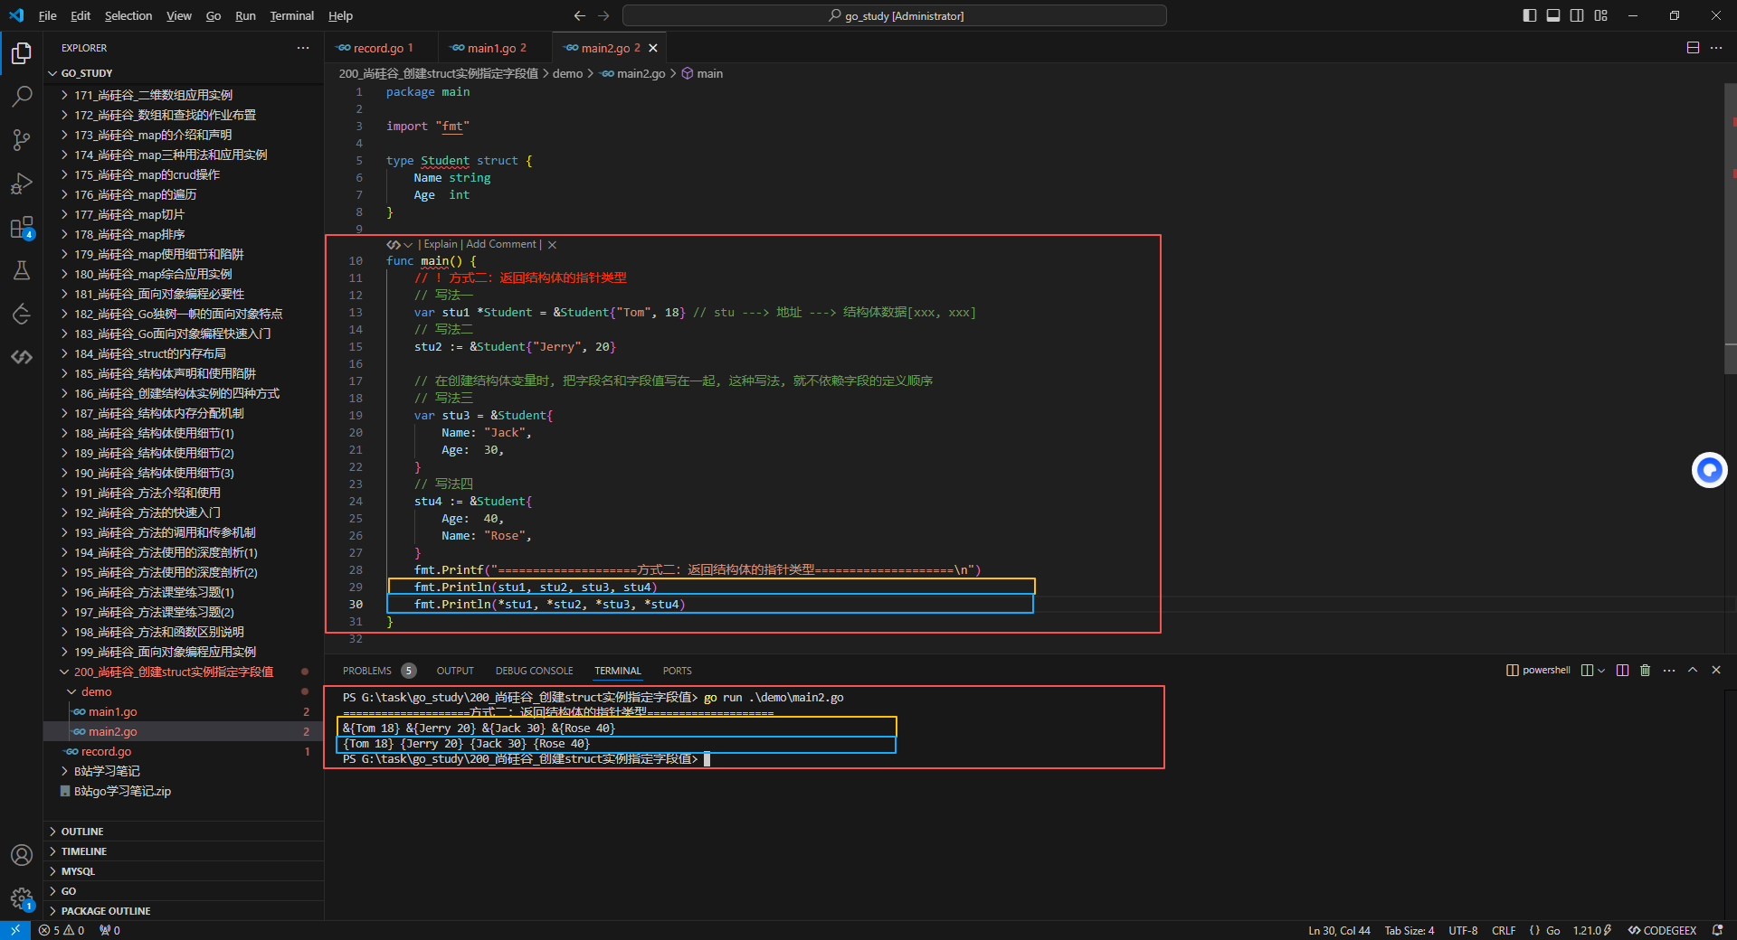The width and height of the screenshot is (1737, 940).
Task: Open the Search view in activity bar
Action: 22,96
